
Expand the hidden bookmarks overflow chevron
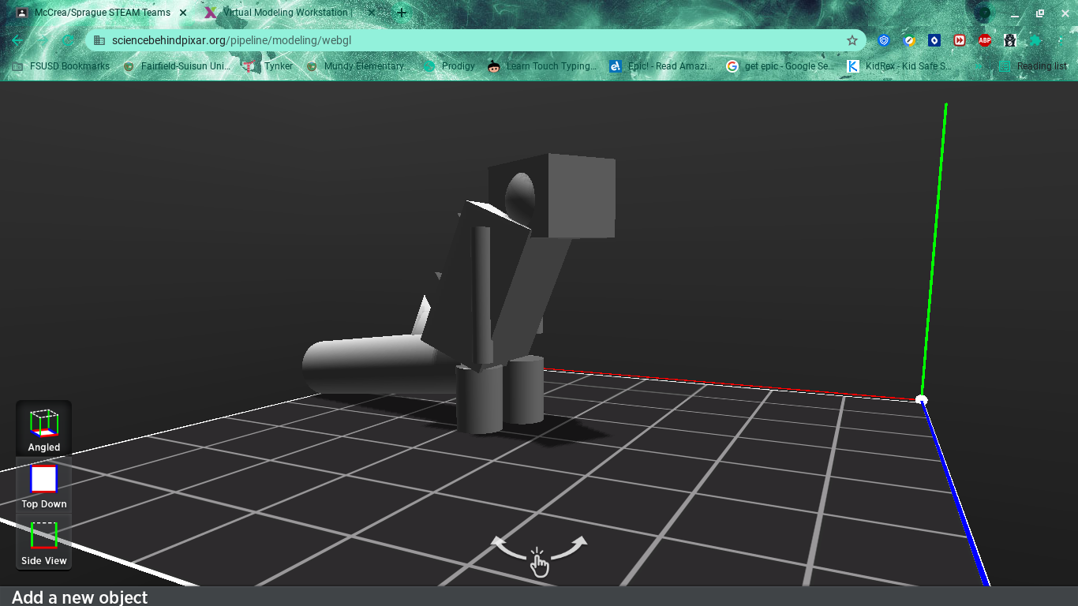click(977, 66)
